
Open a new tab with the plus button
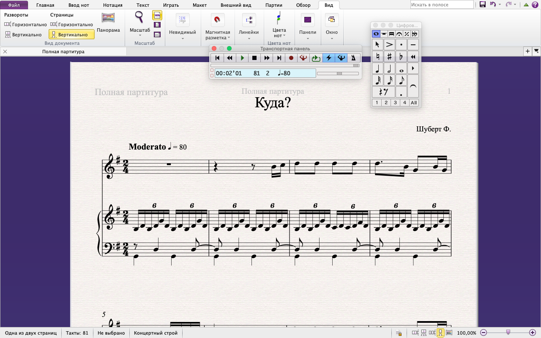527,51
